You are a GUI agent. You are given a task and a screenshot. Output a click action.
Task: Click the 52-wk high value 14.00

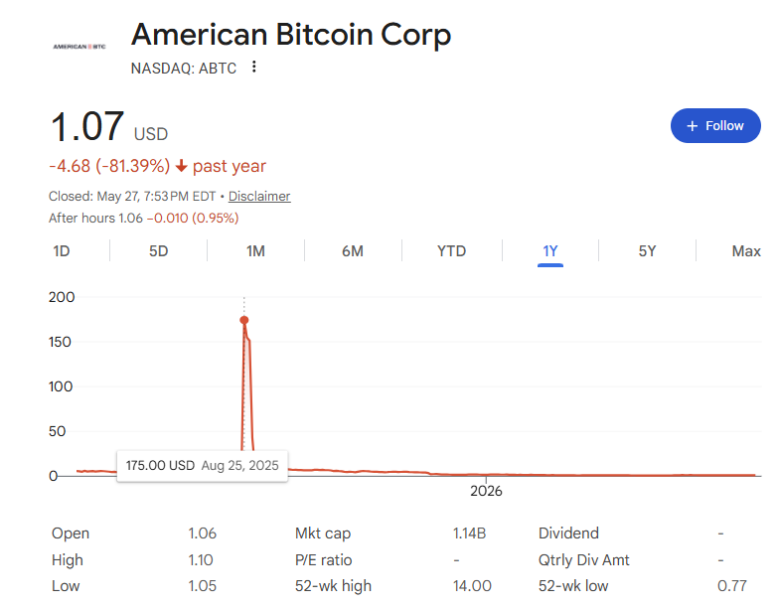click(472, 586)
